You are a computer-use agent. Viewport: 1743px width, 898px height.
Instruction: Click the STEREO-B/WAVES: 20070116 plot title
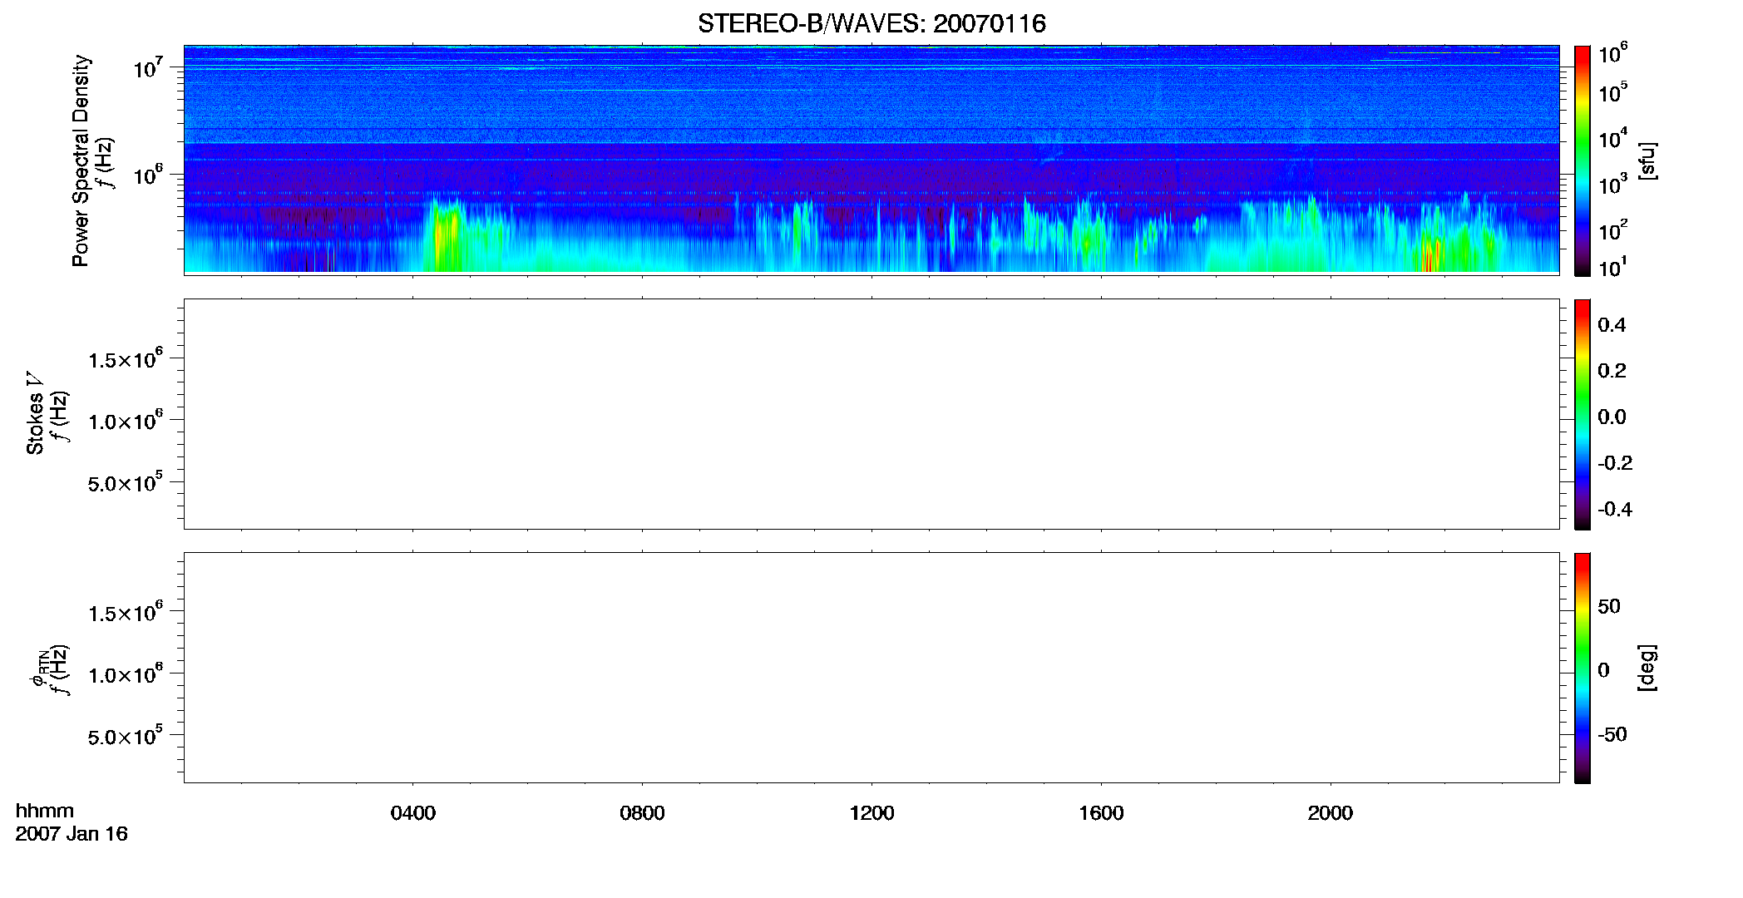(x=871, y=23)
